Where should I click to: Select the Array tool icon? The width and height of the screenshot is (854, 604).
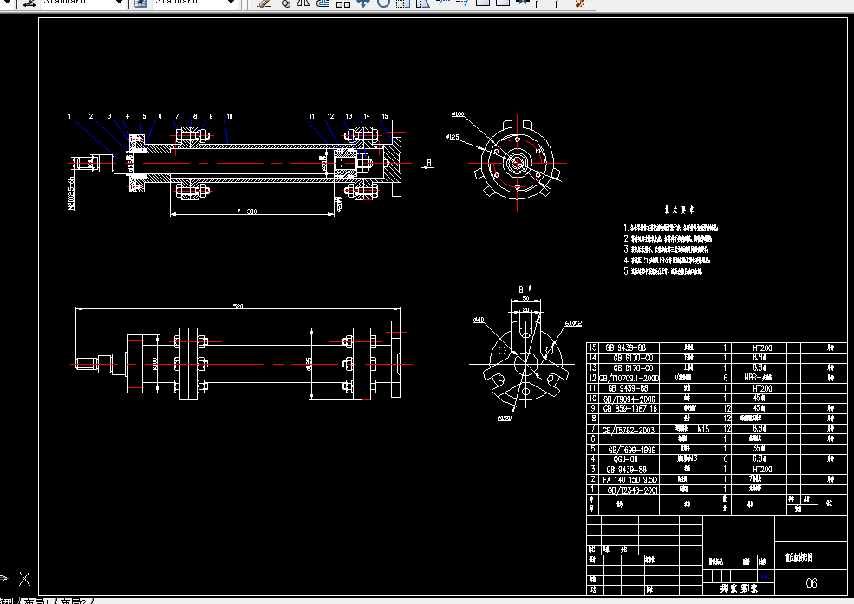[x=342, y=3]
